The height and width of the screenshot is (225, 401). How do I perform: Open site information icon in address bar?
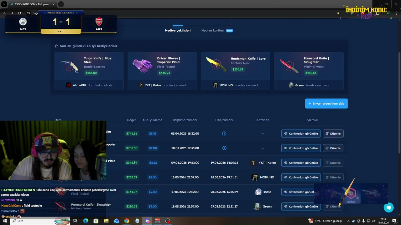(x=29, y=13)
